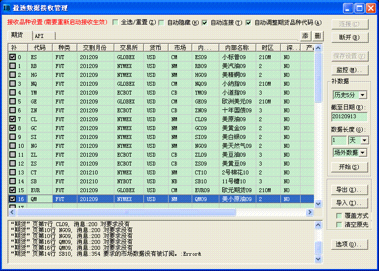Click the 开始 start button
The image size is (379, 271).
pos(349,167)
